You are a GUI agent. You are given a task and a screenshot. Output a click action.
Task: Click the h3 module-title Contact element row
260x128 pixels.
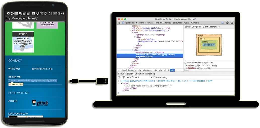pos(151,28)
